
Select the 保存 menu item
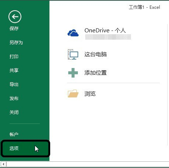[x=14, y=29]
